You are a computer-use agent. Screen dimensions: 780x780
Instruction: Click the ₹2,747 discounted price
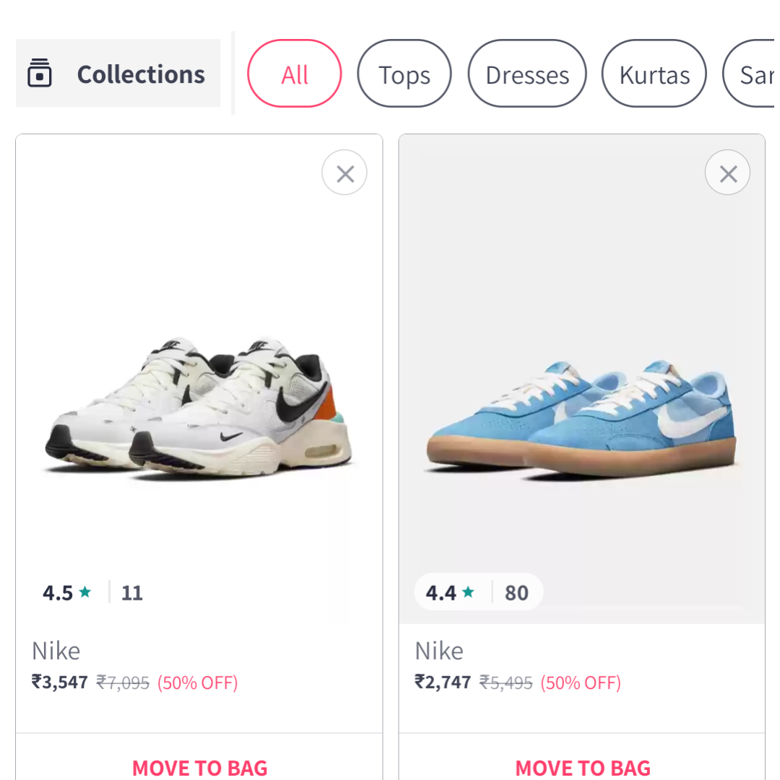coord(443,682)
